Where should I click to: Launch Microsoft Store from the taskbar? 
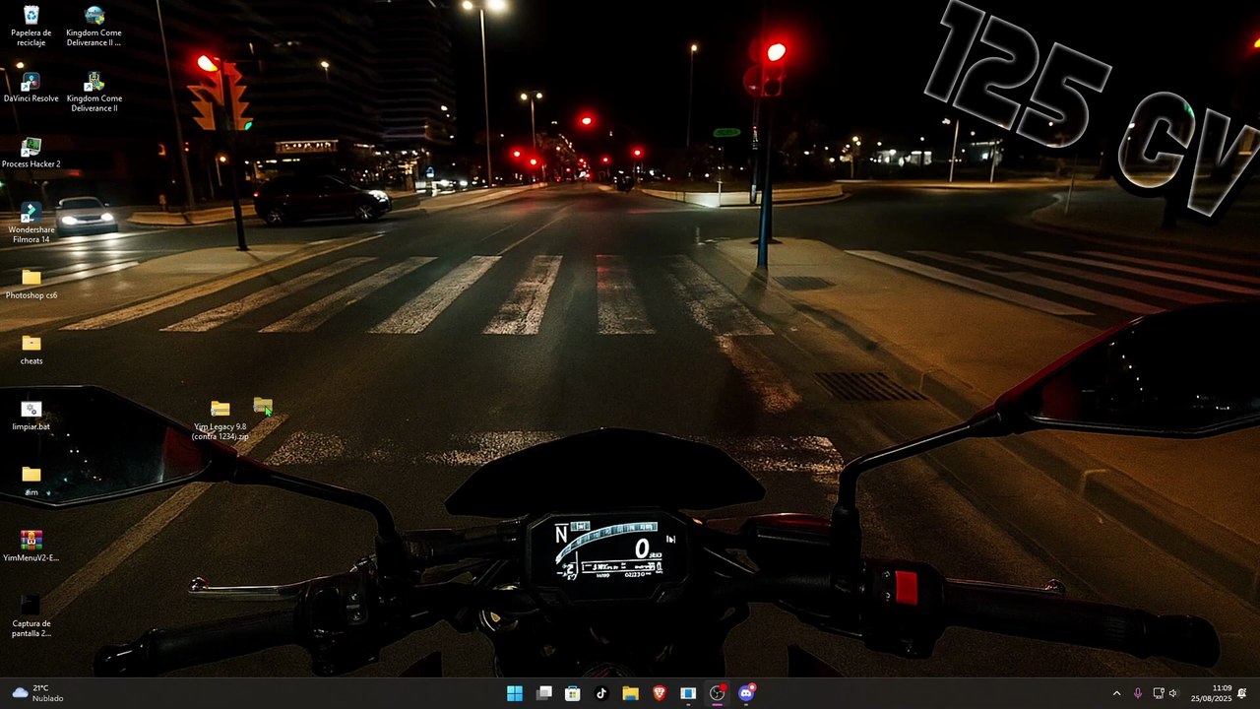573,693
